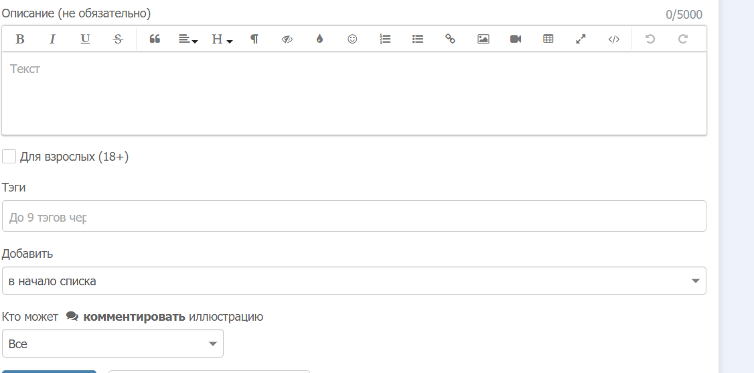Apply italic formatting
Screen dimensions: 754x373
pos(52,39)
